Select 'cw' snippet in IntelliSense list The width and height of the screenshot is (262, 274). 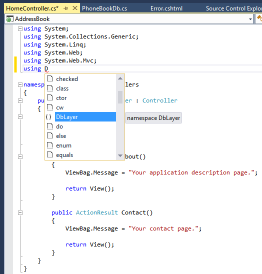tap(80, 107)
